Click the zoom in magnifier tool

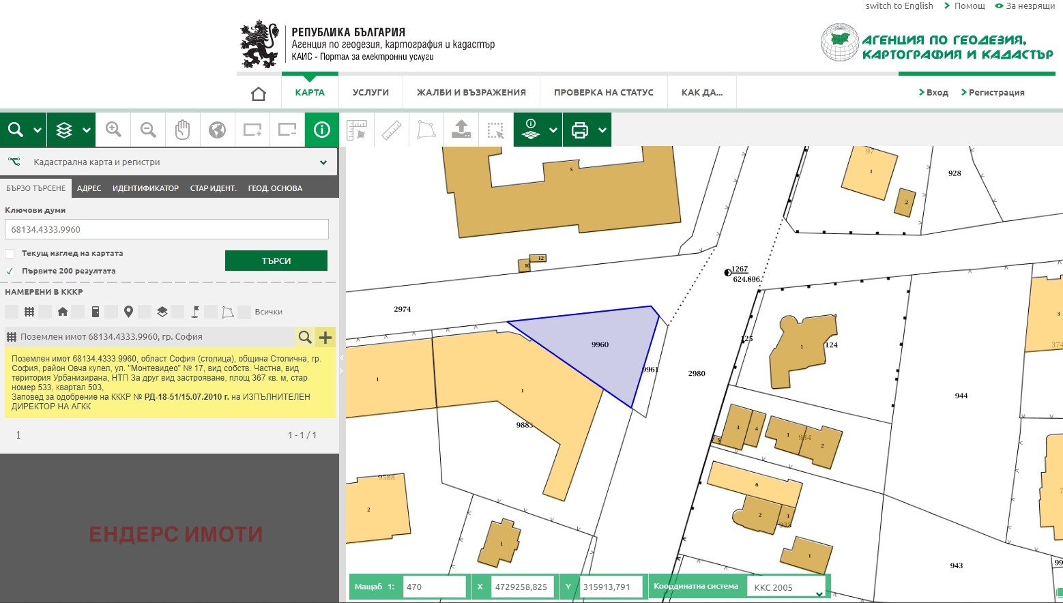(x=113, y=130)
